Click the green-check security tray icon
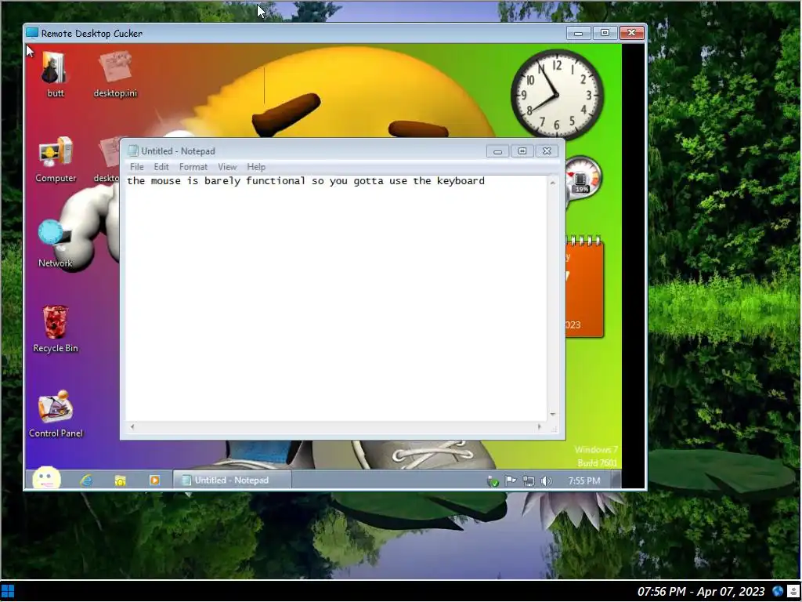This screenshot has width=802, height=602. [x=493, y=481]
